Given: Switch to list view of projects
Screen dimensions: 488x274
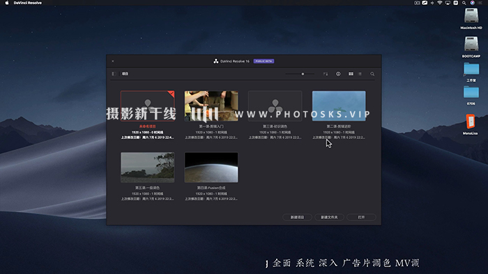Looking at the screenshot, I should pyautogui.click(x=360, y=74).
